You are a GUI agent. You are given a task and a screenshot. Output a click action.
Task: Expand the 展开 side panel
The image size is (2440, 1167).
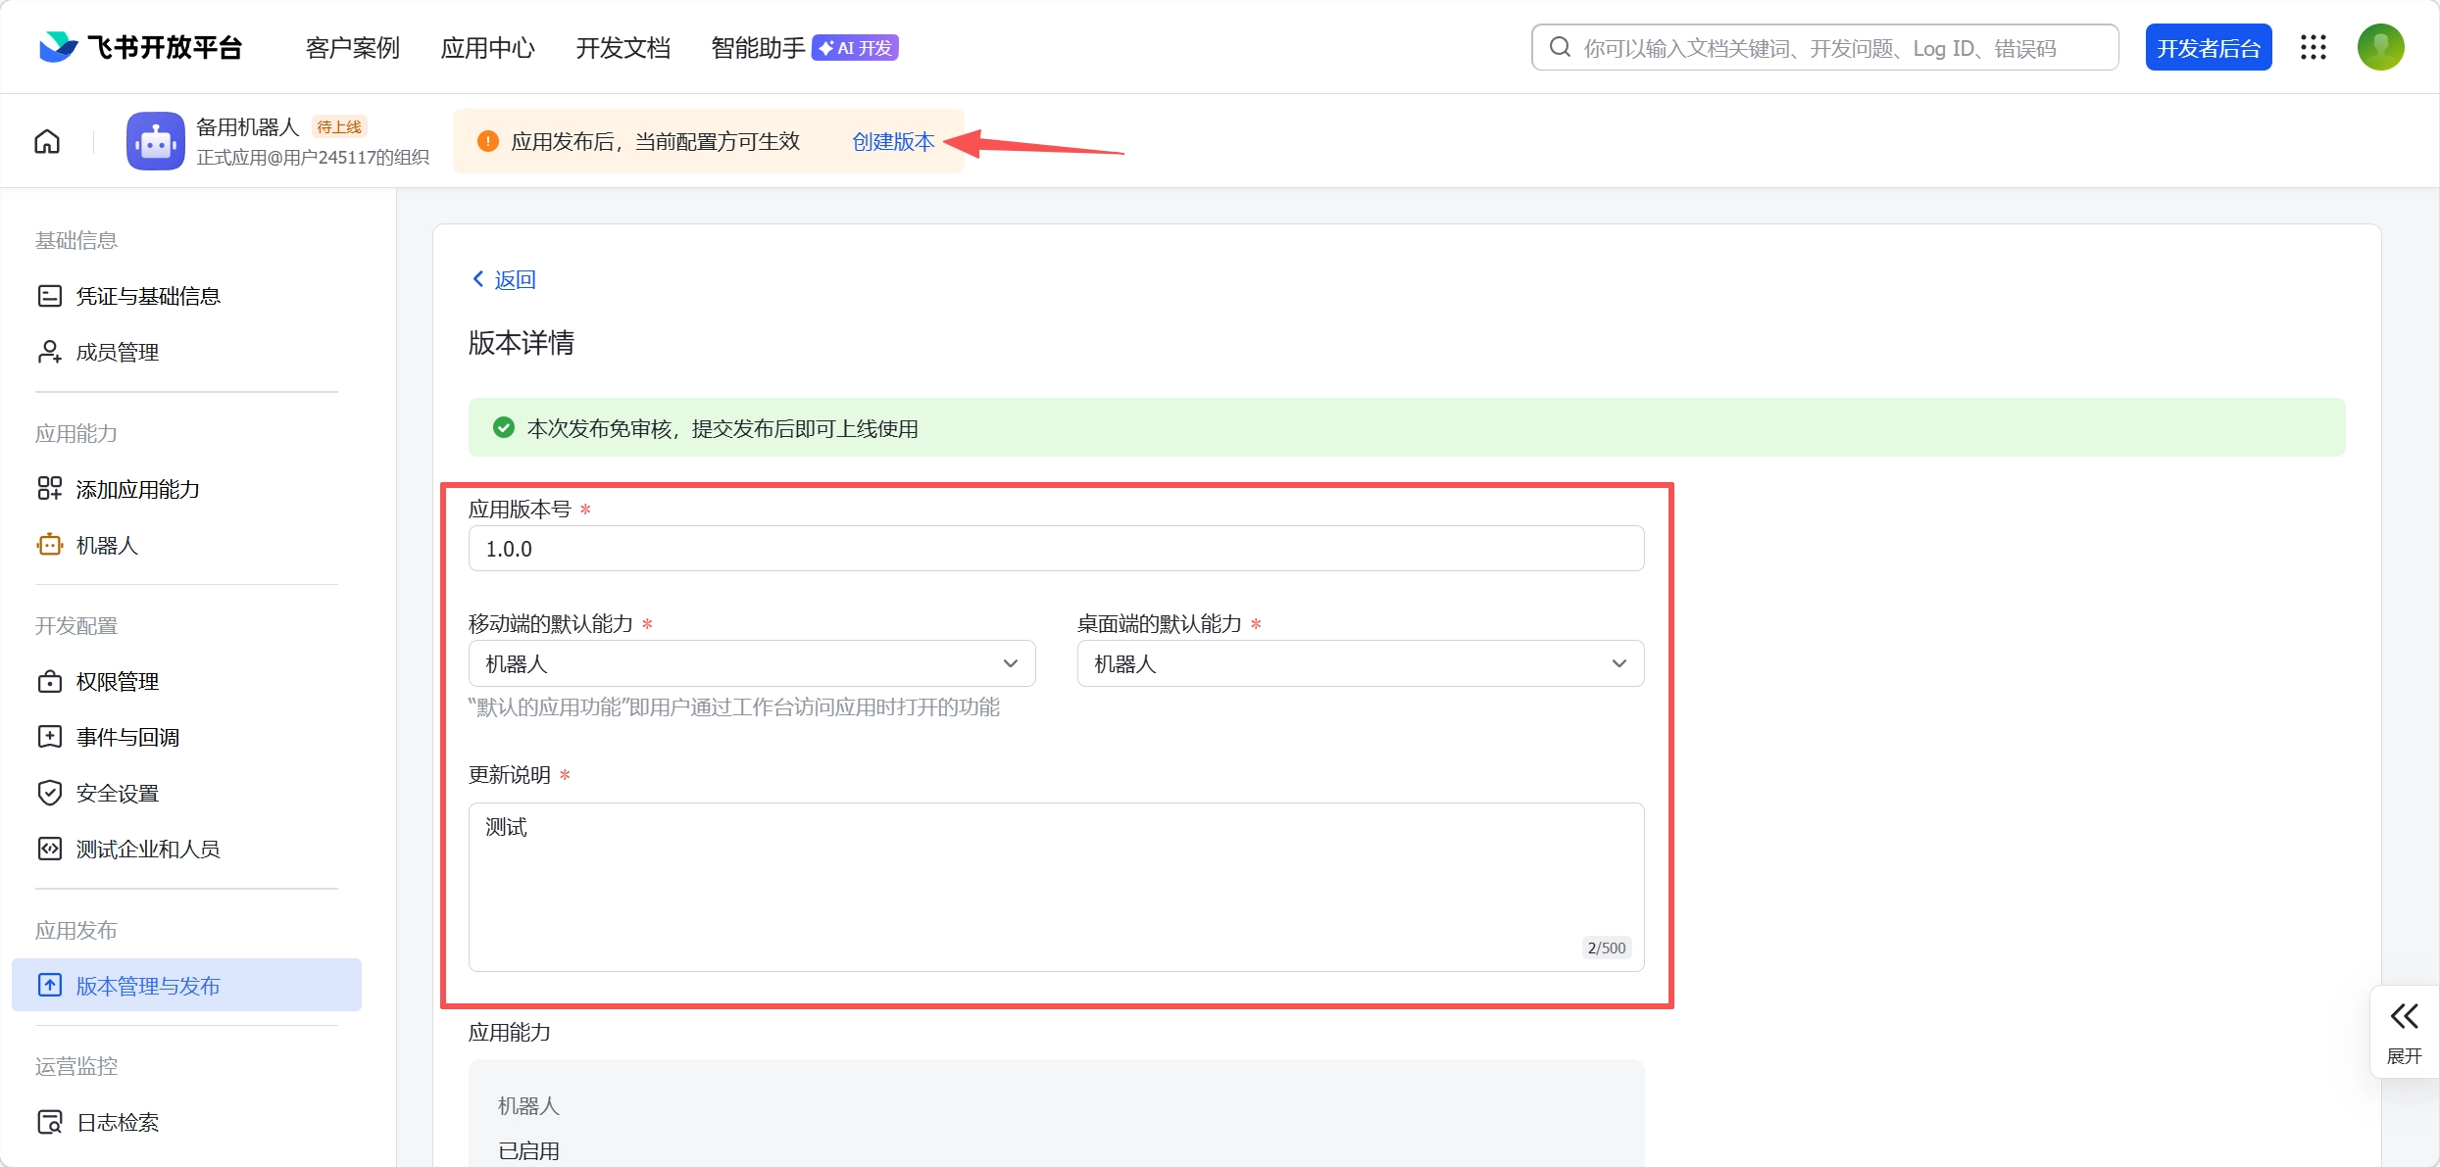(2404, 1032)
